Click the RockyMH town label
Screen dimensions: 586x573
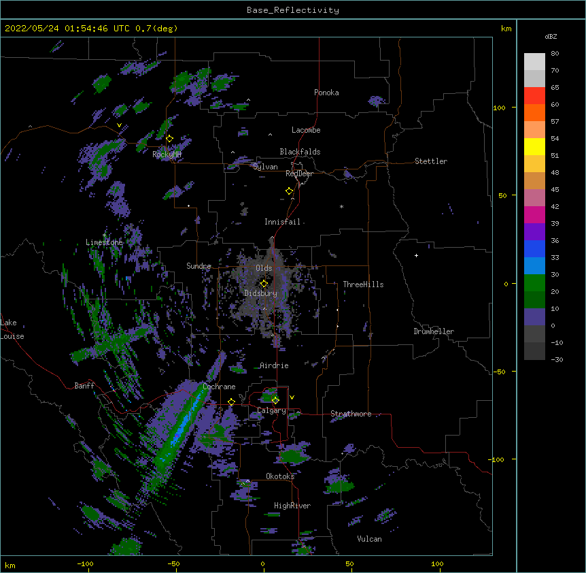click(167, 154)
